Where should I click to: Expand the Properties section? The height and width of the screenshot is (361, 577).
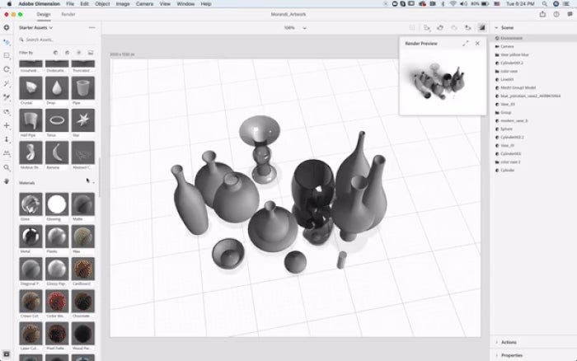[496, 355]
